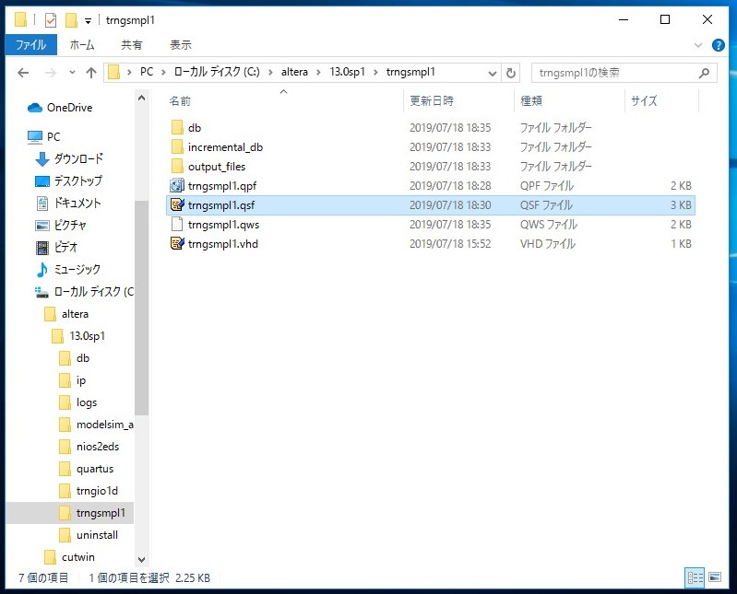Open the ファイル ribbon tab
The width and height of the screenshot is (737, 594).
click(31, 45)
